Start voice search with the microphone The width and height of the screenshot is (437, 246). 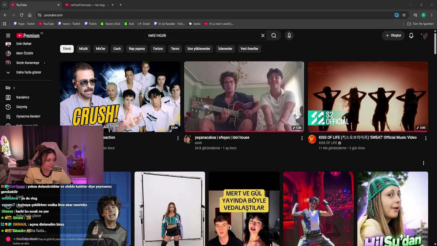289,36
